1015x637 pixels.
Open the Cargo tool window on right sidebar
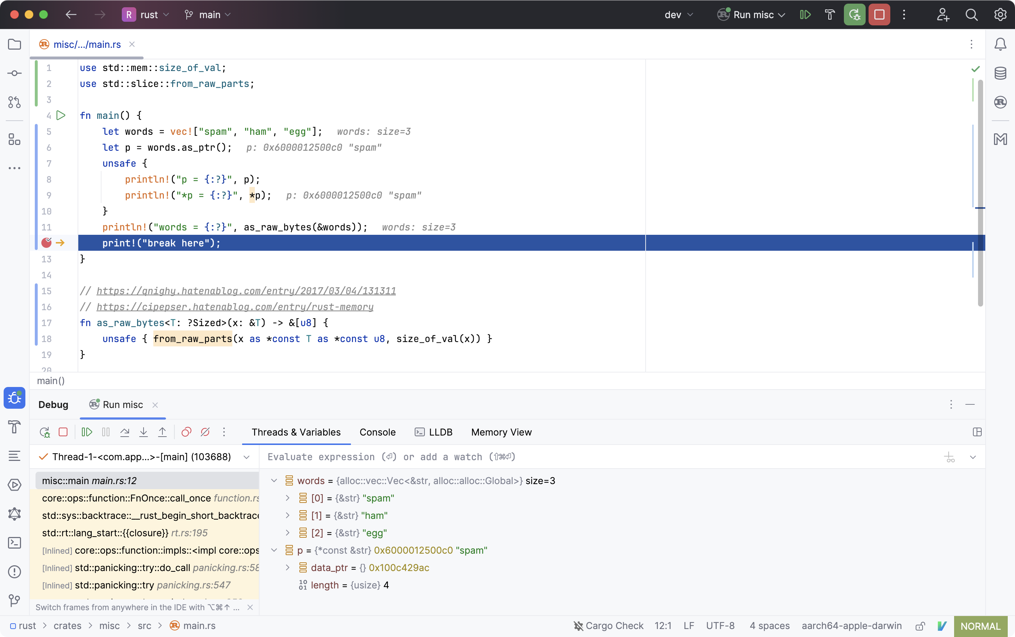1000,102
